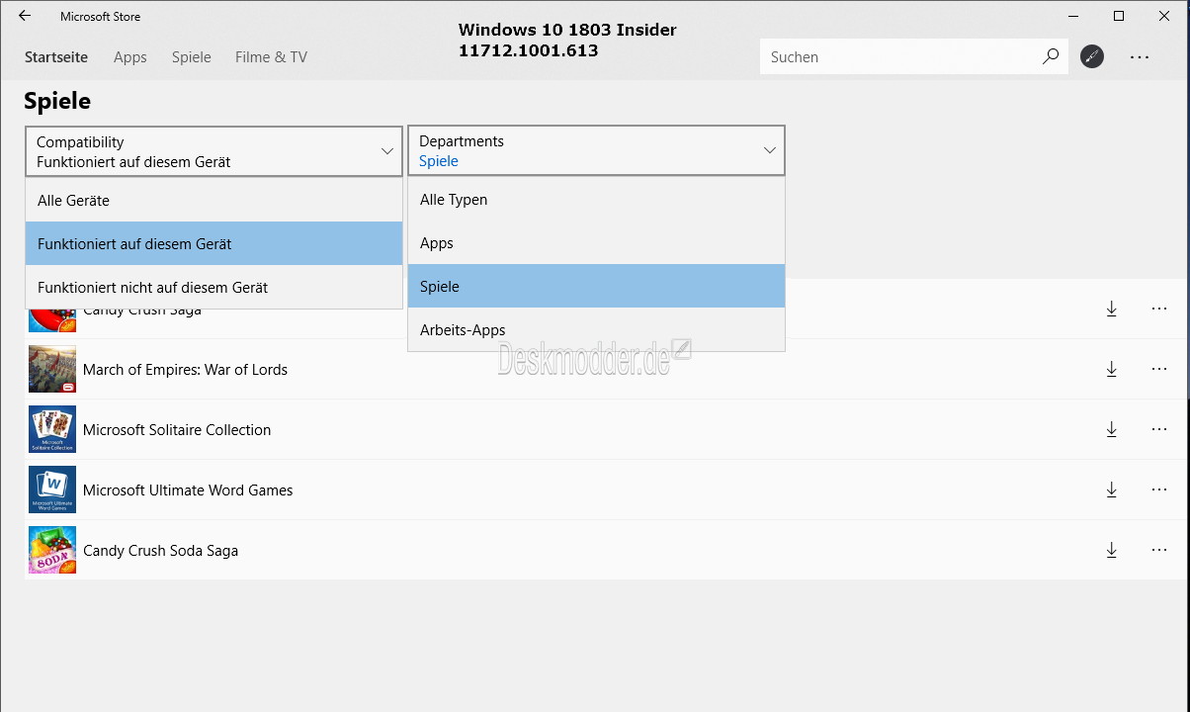This screenshot has height=712, width=1190.
Task: Switch to the Startseite tab
Action: tap(56, 57)
